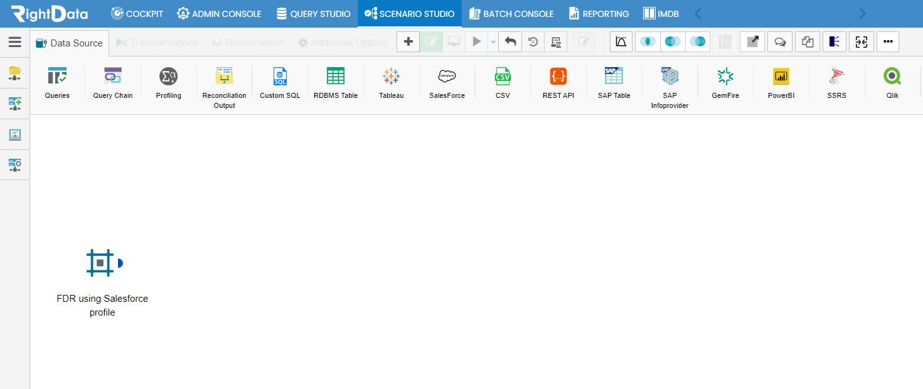The width and height of the screenshot is (923, 389).
Task: Pick the GemFire source icon
Action: [x=725, y=77]
